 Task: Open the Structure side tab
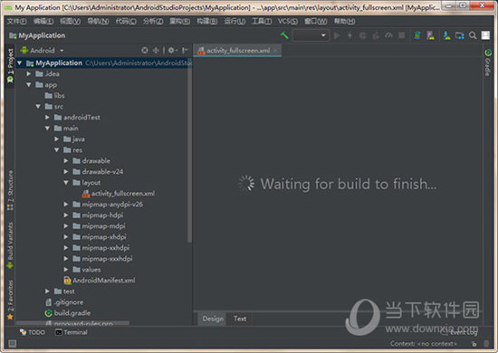10,190
